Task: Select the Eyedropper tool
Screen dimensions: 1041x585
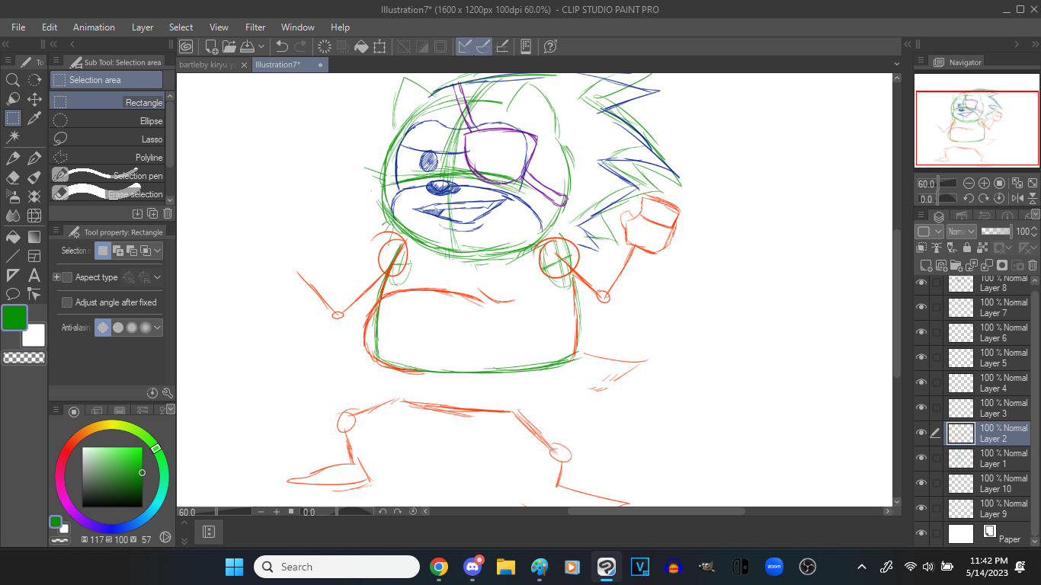Action: pyautogui.click(x=34, y=118)
